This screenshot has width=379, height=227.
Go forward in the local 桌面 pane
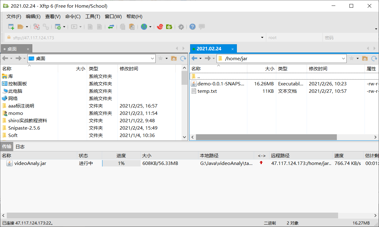(x=18, y=58)
